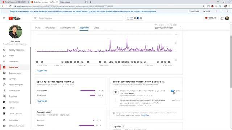Go to the YouTube Studio logo home
The image size is (232, 130).
[14, 18]
